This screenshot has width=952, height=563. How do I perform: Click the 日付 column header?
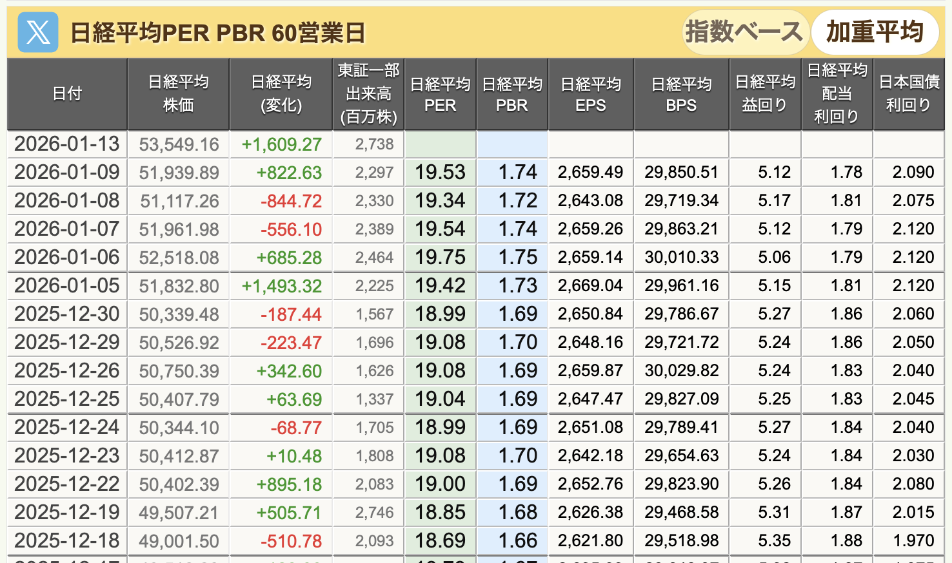point(67,94)
